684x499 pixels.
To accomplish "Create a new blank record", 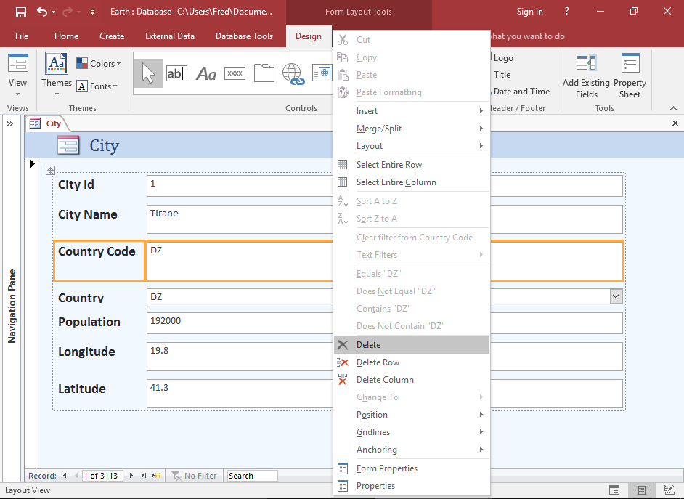I will 156,476.
